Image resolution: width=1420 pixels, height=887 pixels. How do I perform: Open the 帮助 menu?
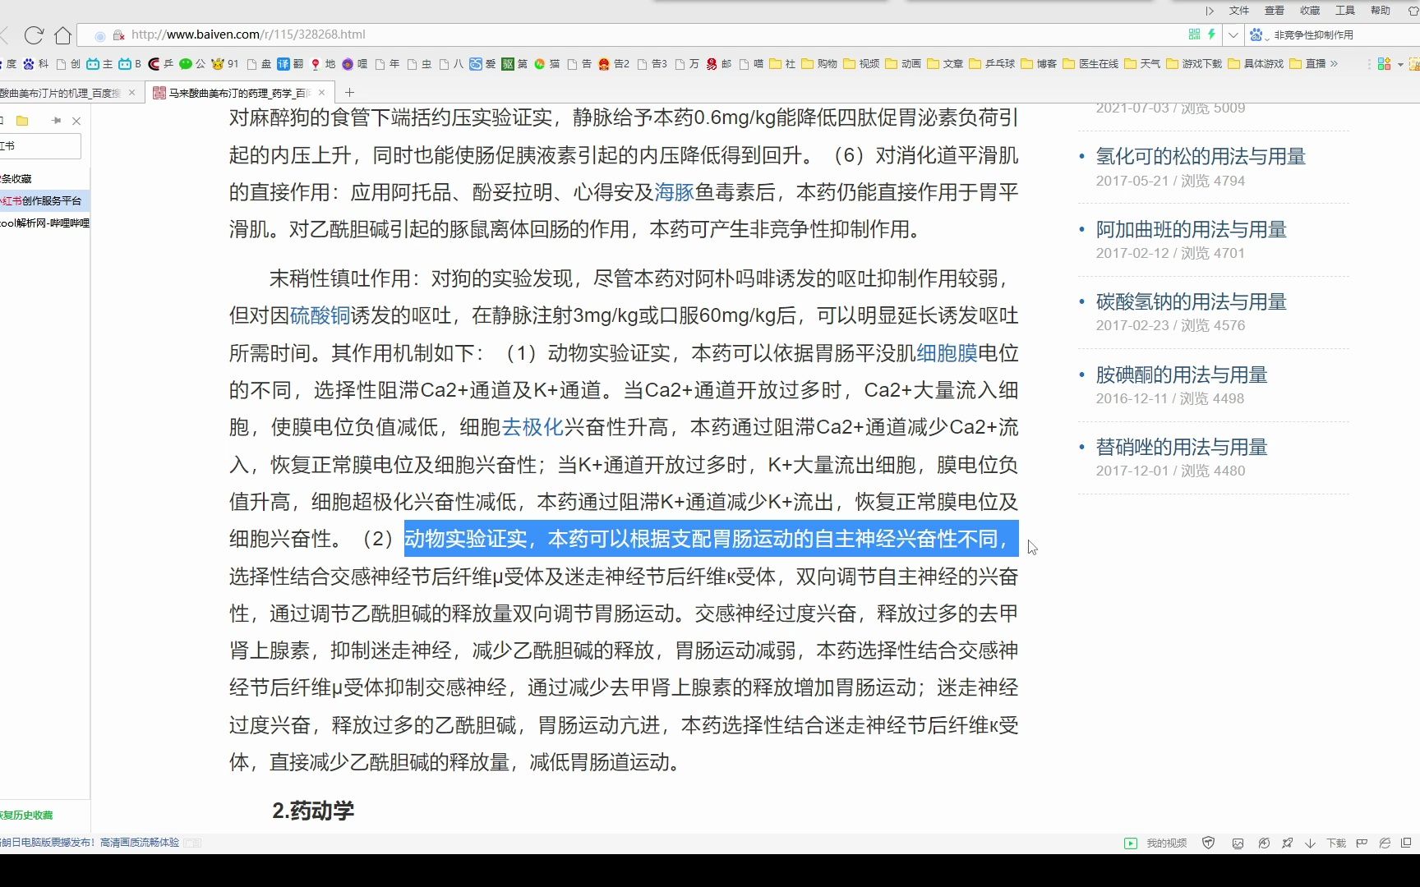click(x=1380, y=11)
